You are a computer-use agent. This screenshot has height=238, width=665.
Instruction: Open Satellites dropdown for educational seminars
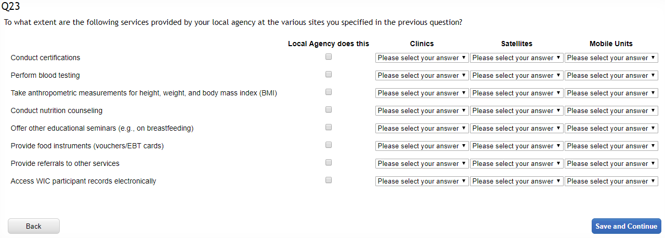(516, 129)
